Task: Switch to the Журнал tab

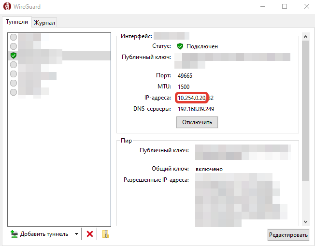Action: [x=44, y=23]
